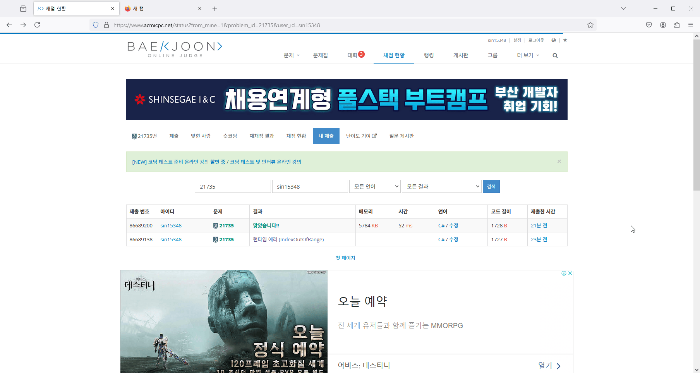
Task: Click the globe language icon
Action: click(554, 40)
